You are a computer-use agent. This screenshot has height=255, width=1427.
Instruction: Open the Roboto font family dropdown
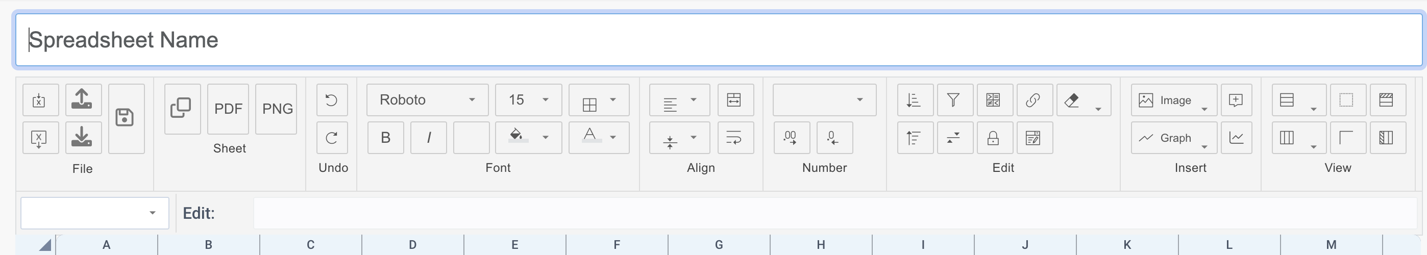pyautogui.click(x=427, y=100)
